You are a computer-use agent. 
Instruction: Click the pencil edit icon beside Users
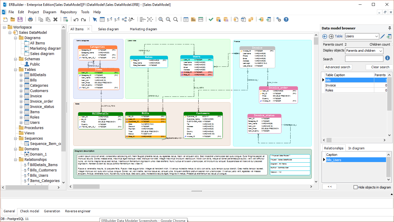pyautogui.click(x=383, y=36)
